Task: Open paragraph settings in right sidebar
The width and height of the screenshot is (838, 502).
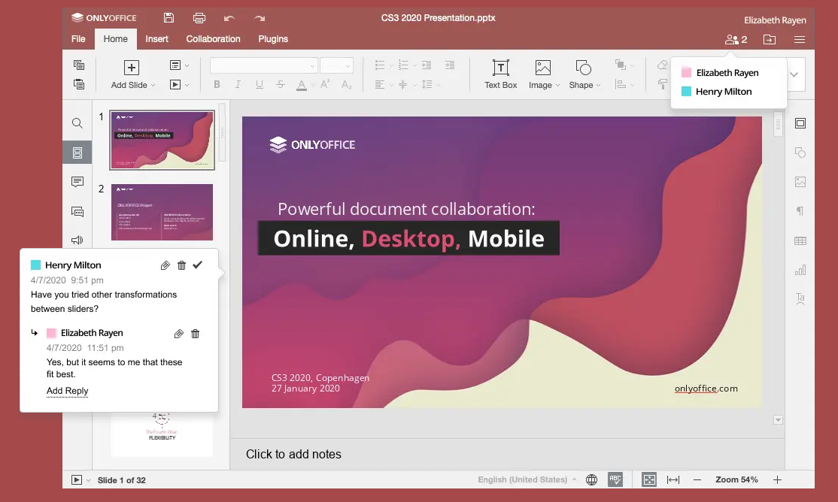Action: coord(800,211)
